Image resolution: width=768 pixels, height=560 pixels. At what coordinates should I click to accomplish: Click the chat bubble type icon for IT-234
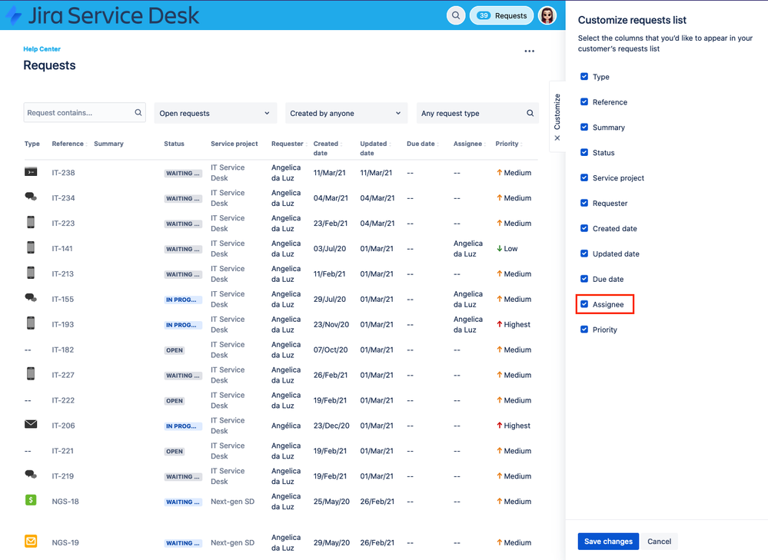coord(31,197)
